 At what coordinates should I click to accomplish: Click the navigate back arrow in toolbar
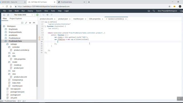(47, 15)
